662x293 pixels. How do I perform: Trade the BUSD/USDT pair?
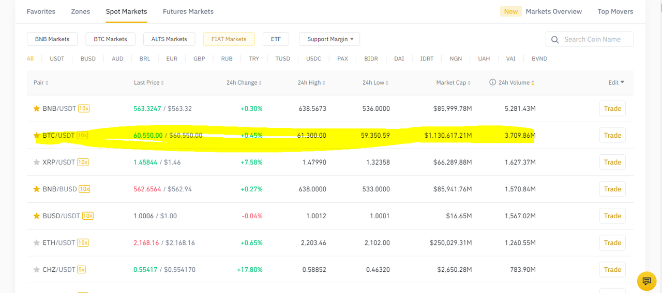point(612,216)
